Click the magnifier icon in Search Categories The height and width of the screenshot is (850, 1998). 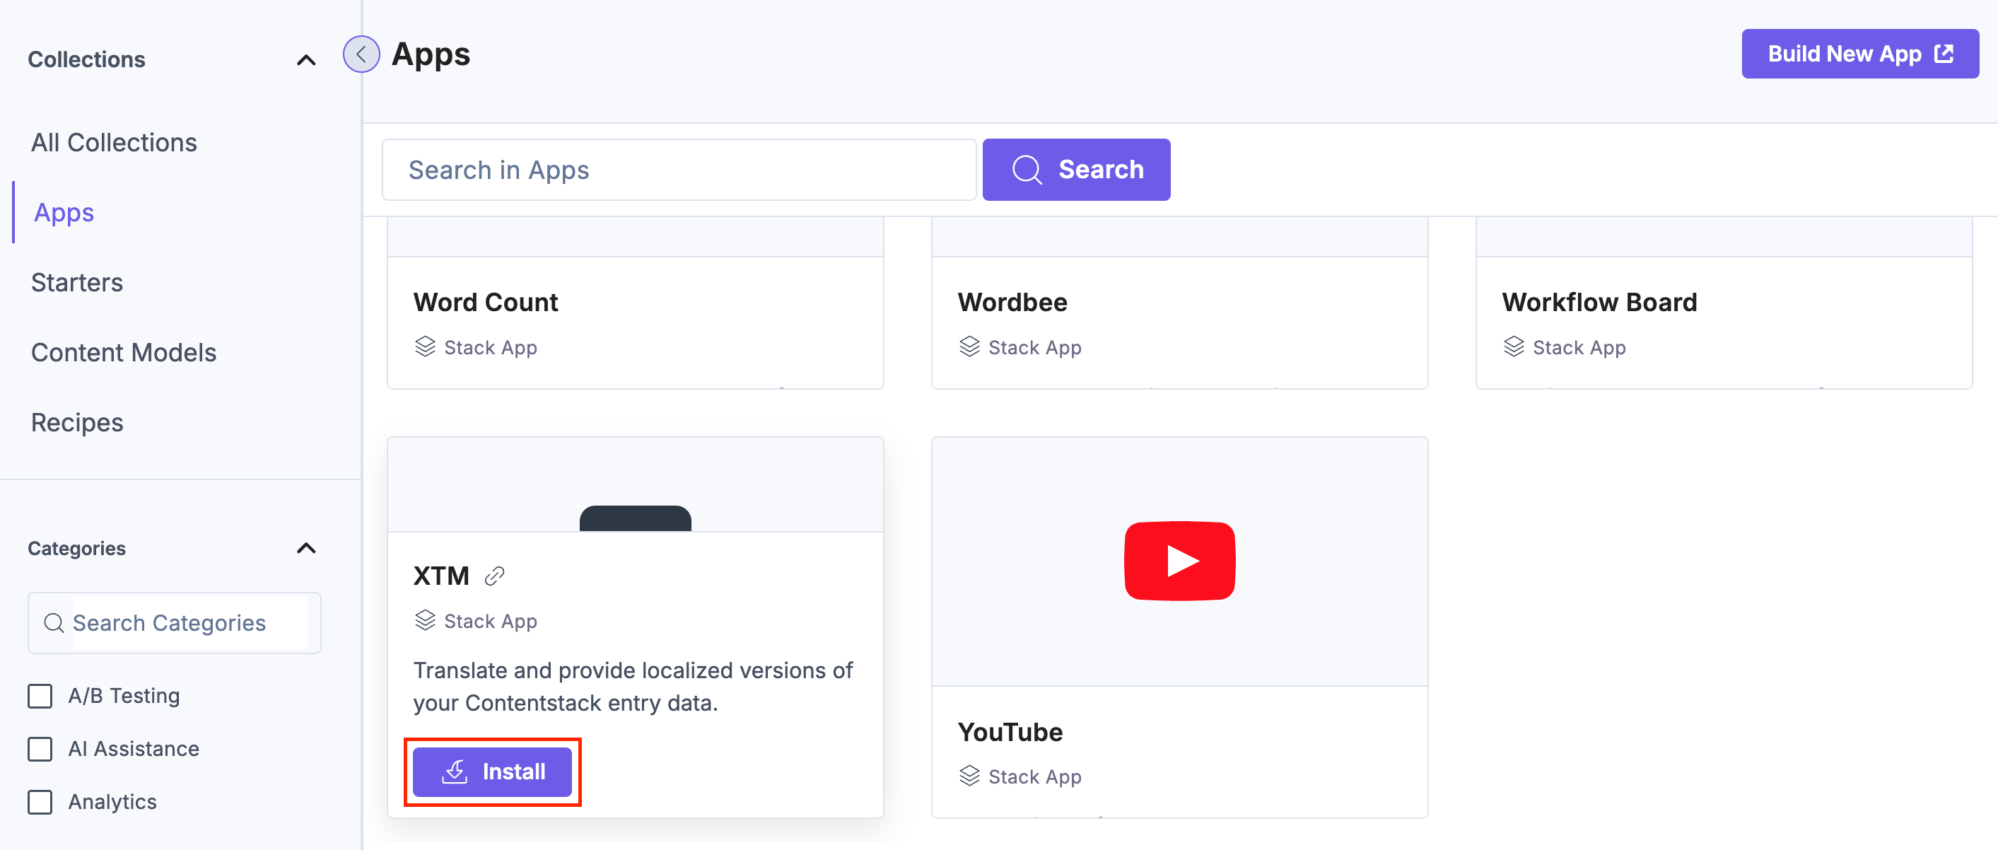pyautogui.click(x=54, y=623)
